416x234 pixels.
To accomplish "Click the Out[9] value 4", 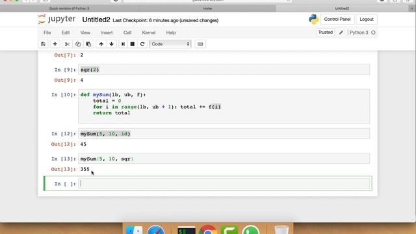I will click(x=82, y=80).
